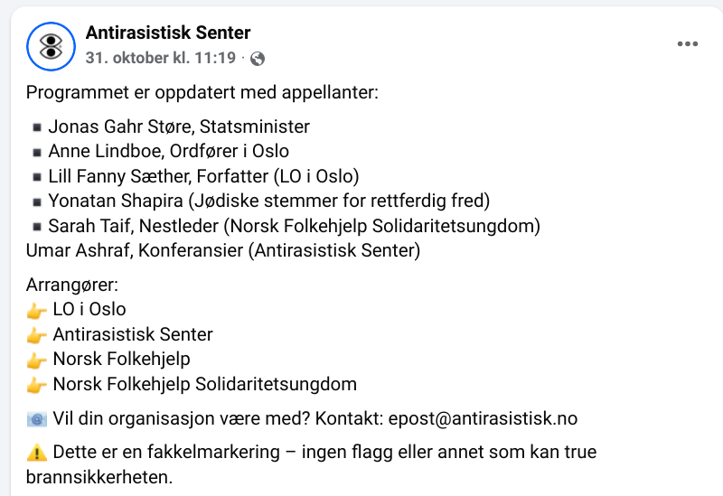Click the bullet square before Jonas Gahr Støre
This screenshot has width=723, height=496.
click(36, 127)
